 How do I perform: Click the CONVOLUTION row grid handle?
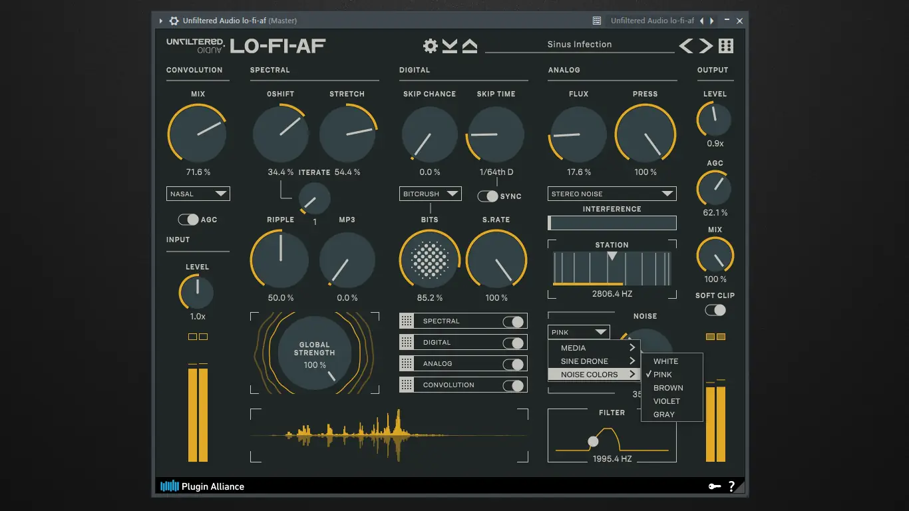(407, 385)
